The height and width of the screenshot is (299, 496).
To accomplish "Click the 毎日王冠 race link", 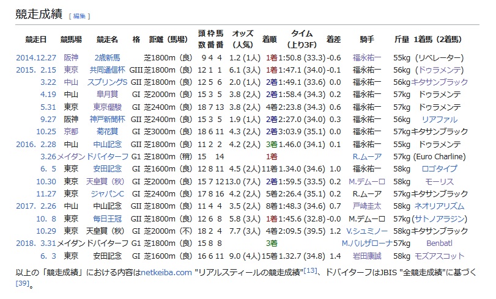I will pyautogui.click(x=107, y=218).
